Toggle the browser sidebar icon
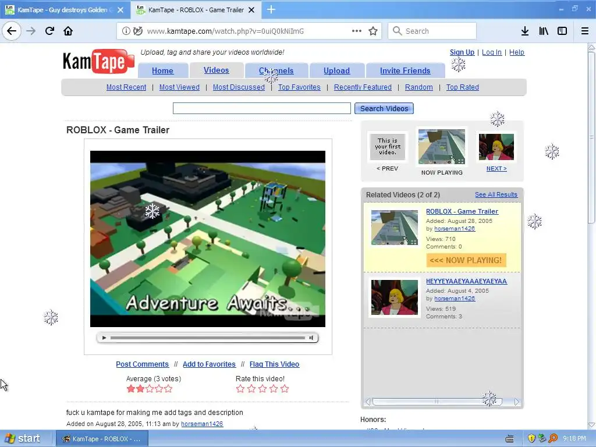Image resolution: width=596 pixels, height=447 pixels. coord(562,31)
